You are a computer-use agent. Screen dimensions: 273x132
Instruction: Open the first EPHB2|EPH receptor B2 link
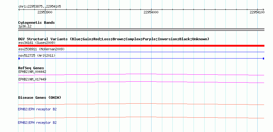point(37,109)
